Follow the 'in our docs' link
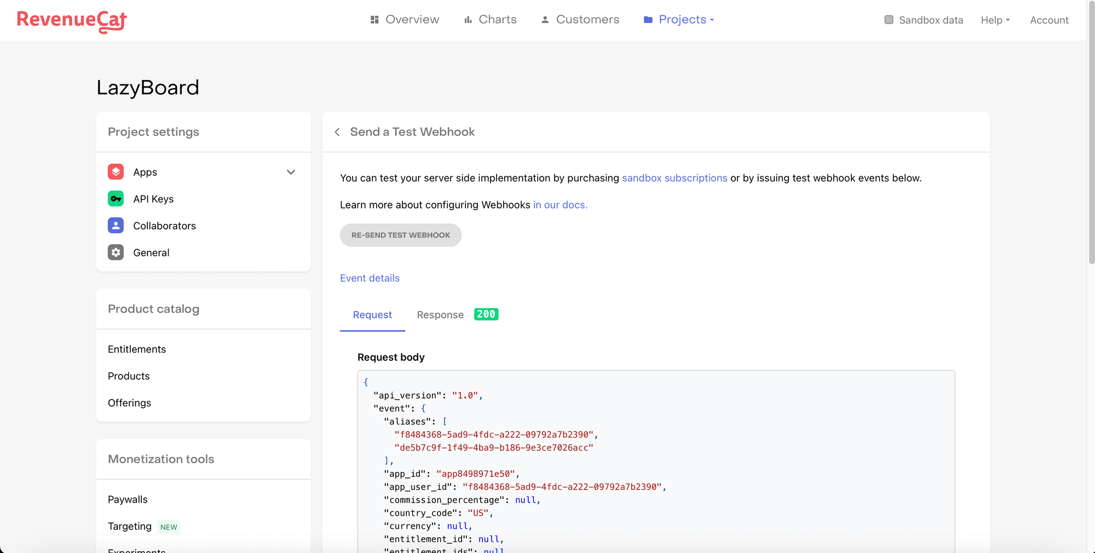This screenshot has width=1095, height=553. pyautogui.click(x=560, y=205)
